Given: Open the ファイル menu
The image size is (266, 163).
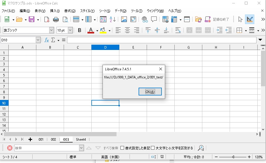Looking at the screenshot, I should coord(8,11).
